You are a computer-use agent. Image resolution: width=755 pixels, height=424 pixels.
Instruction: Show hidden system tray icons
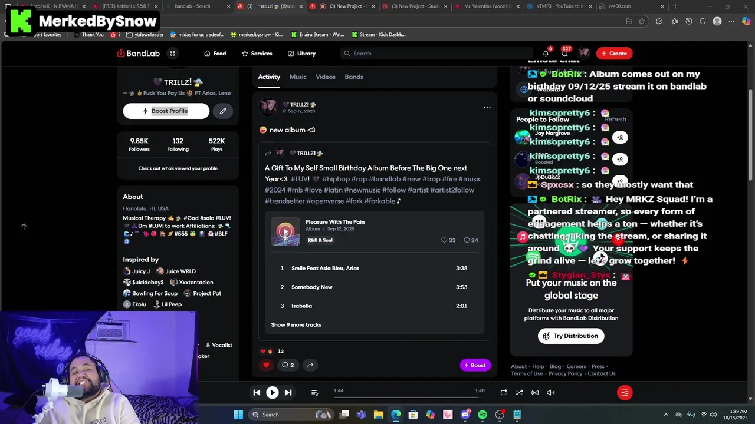click(x=666, y=415)
